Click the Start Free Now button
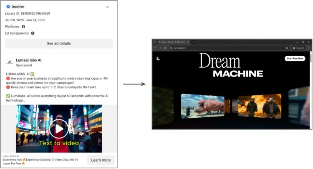 pos(295,59)
